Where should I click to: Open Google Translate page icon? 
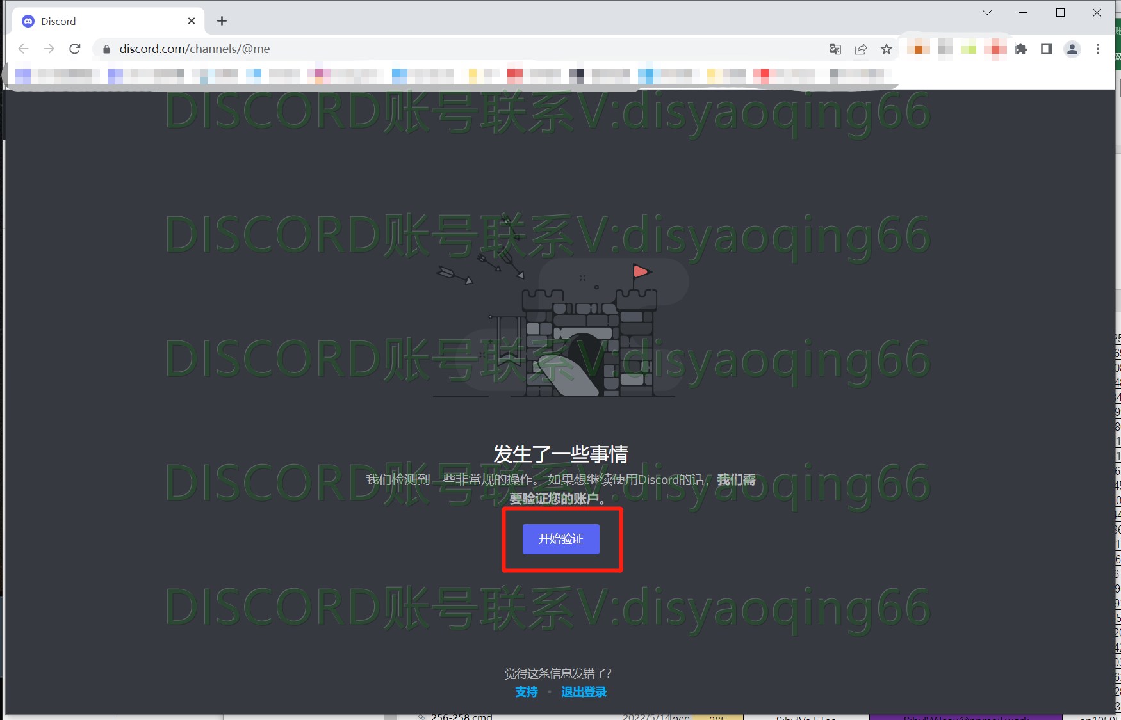tap(835, 49)
